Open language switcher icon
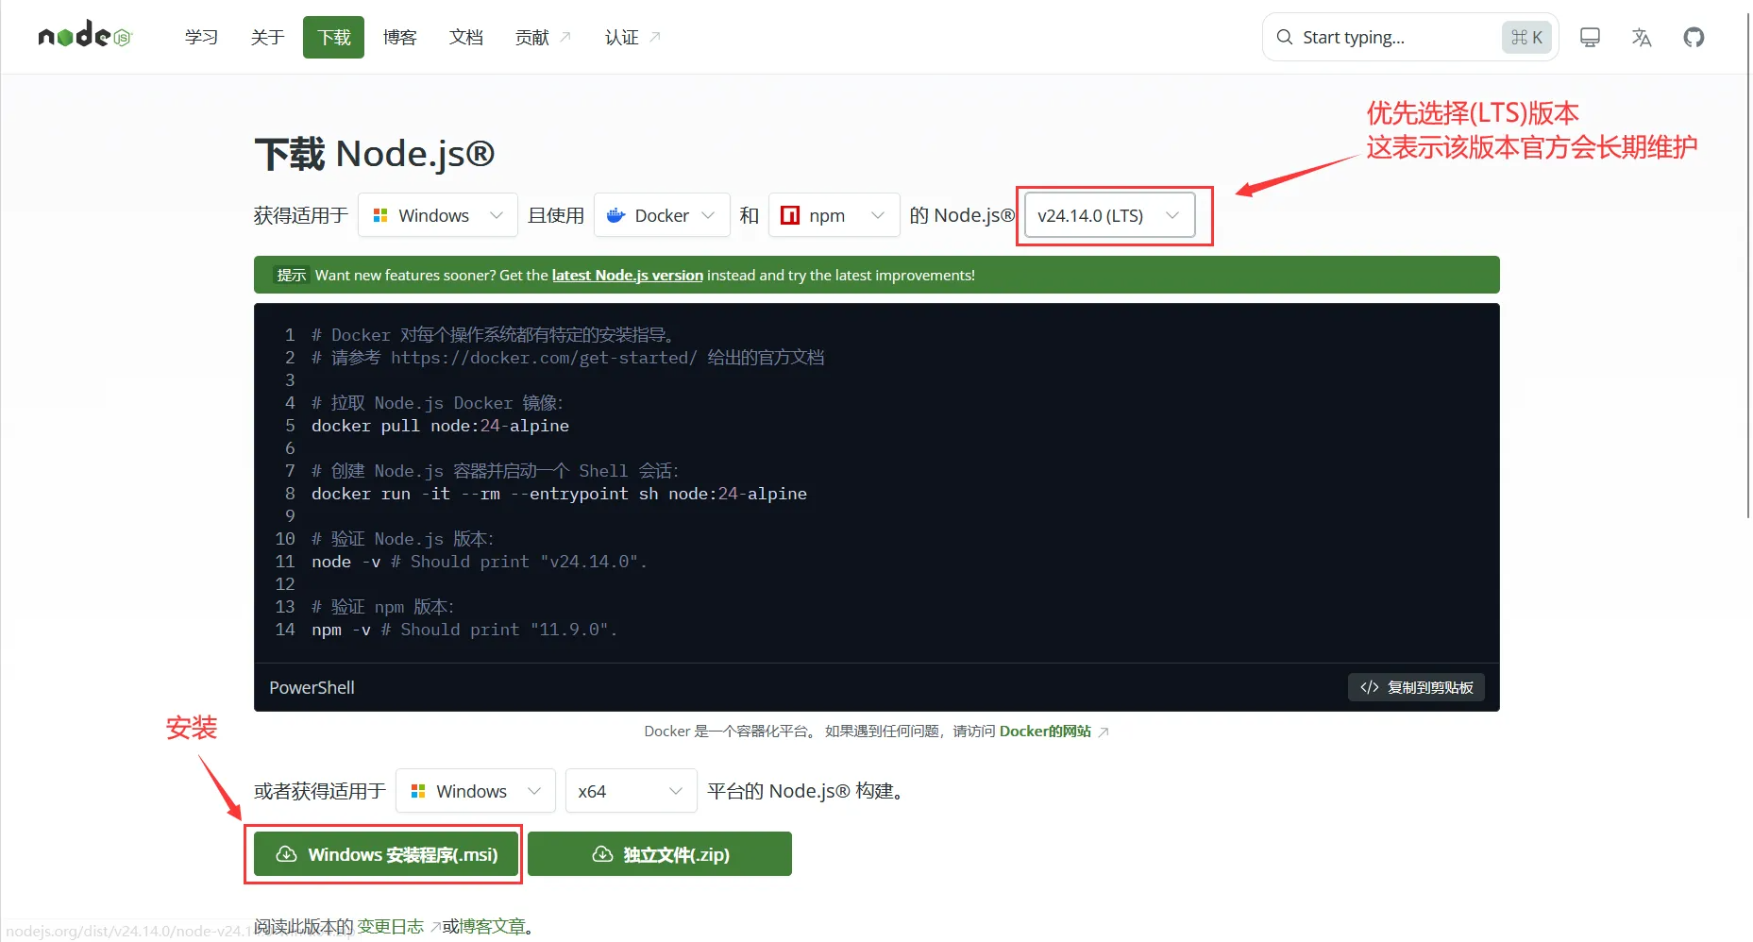Screen dimensions: 1753x942 click(1642, 38)
